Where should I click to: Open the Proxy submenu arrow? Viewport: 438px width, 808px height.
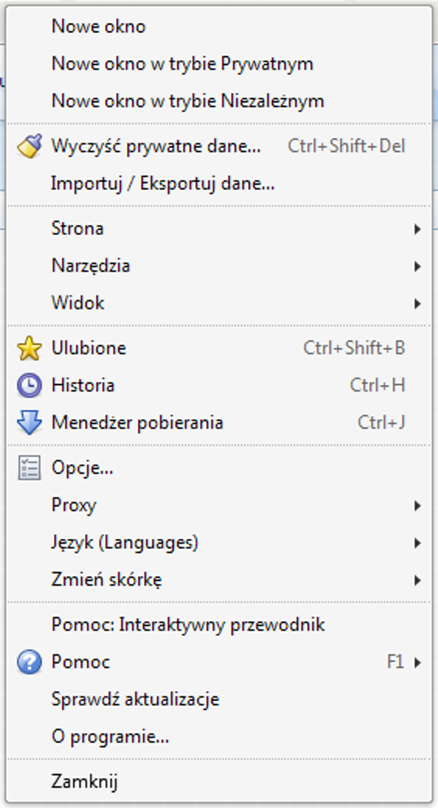[x=418, y=506]
